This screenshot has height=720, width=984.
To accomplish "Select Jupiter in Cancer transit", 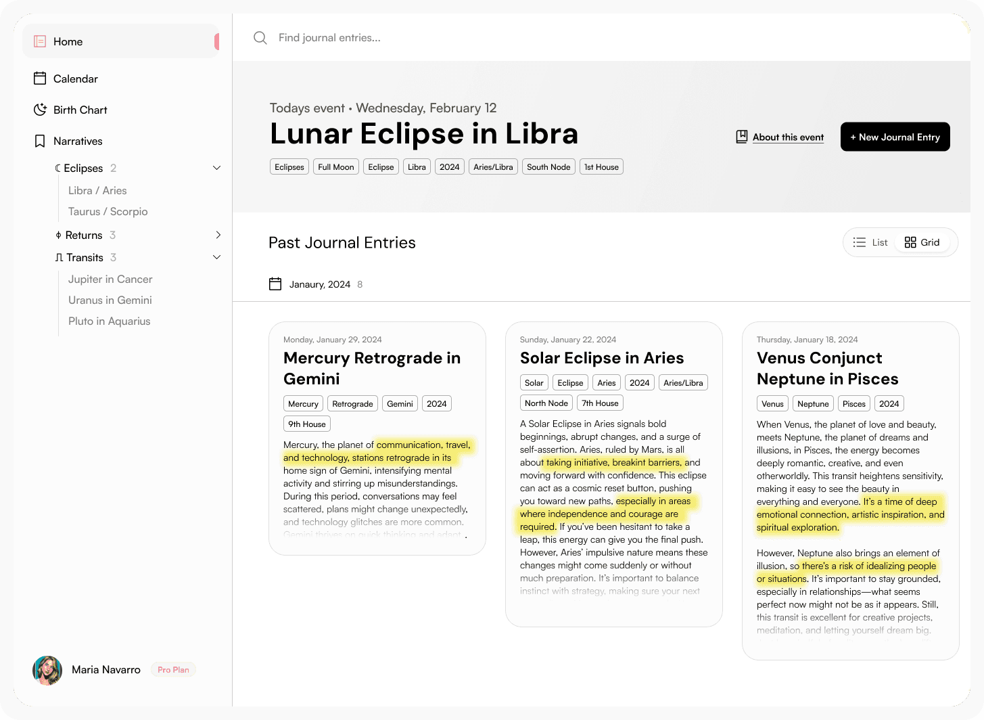I will coord(110,279).
